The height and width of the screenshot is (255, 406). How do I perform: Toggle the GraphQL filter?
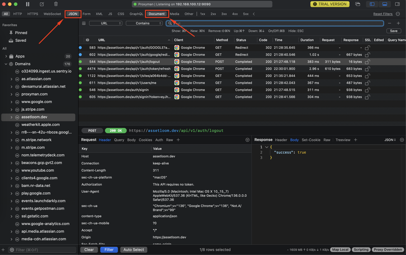[136, 14]
